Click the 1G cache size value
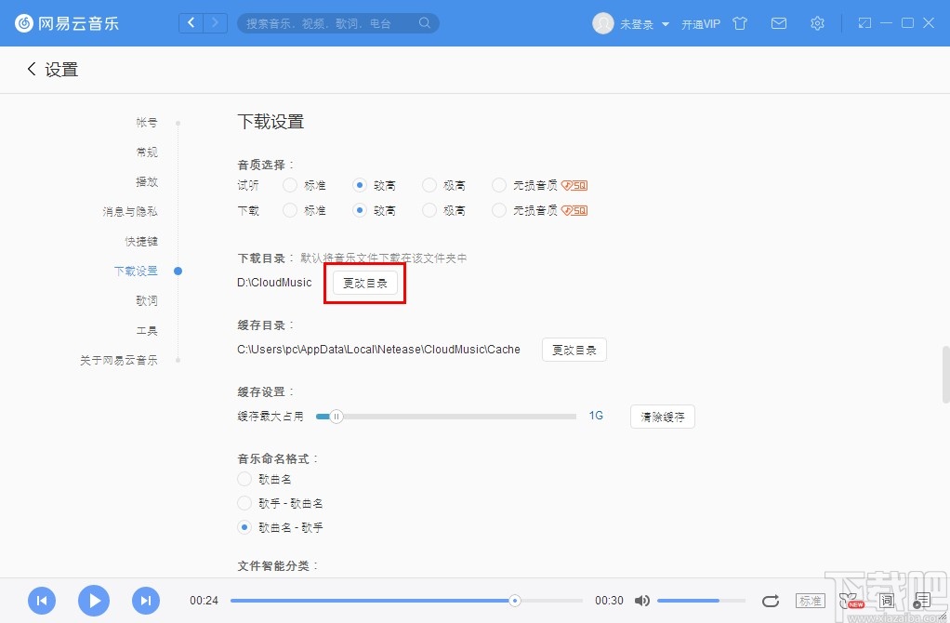 596,416
